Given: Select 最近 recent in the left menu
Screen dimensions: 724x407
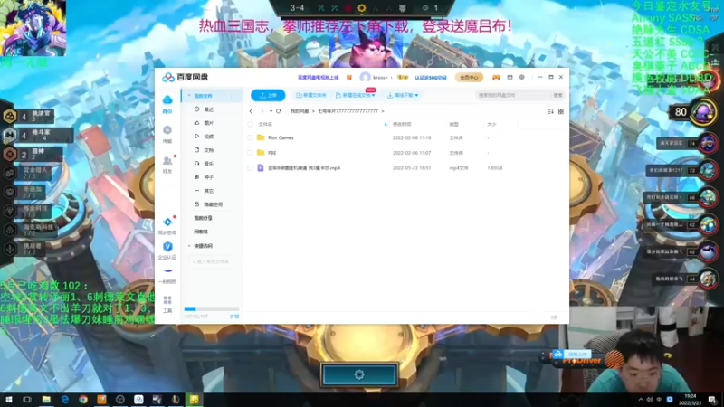Looking at the screenshot, I should pyautogui.click(x=209, y=109).
